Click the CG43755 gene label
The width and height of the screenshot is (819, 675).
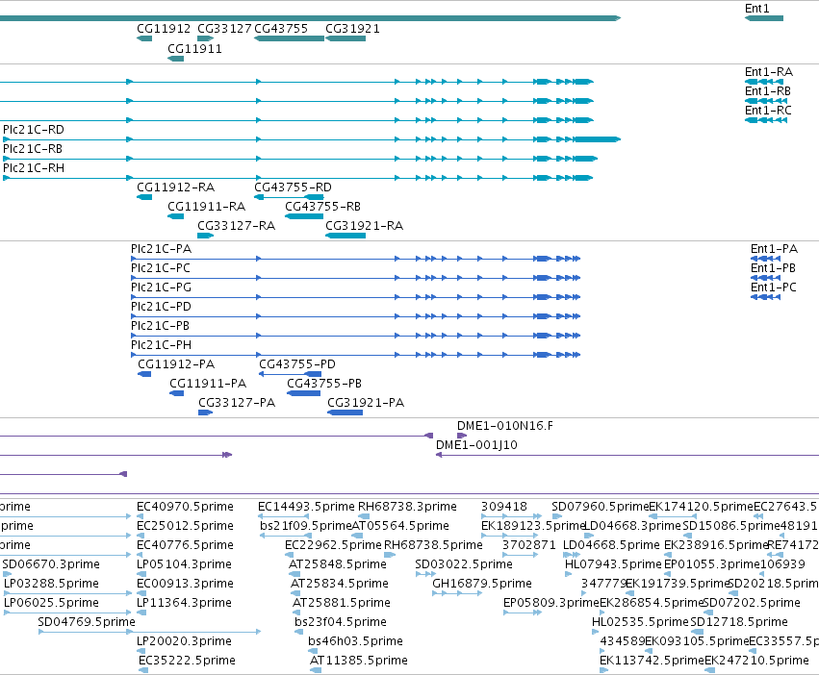281,29
